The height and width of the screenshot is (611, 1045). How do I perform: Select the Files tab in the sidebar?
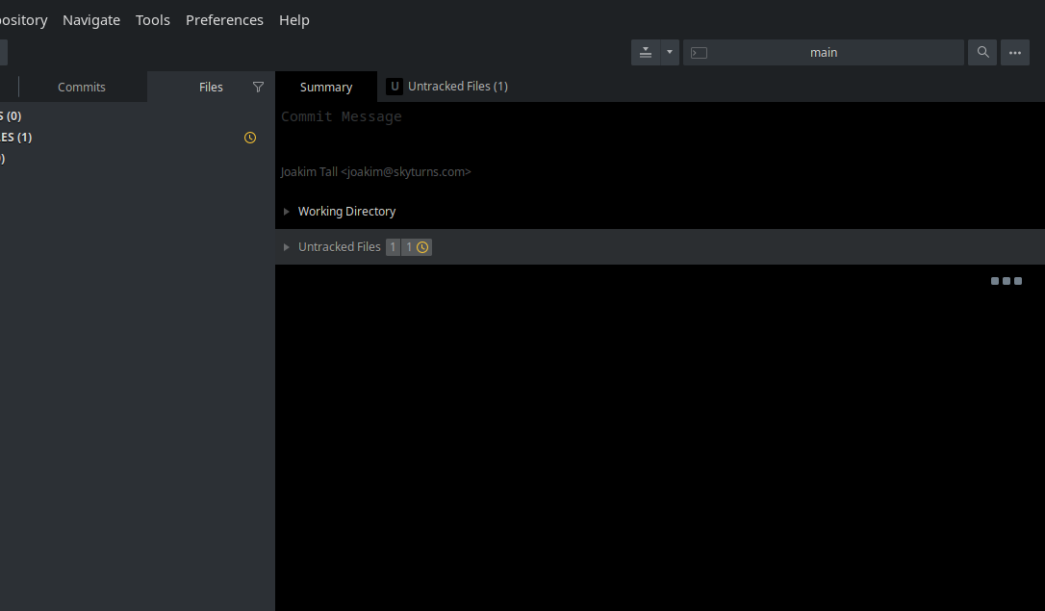(x=211, y=87)
